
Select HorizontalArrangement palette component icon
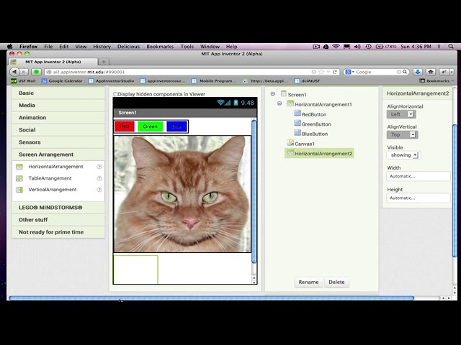click(x=19, y=167)
